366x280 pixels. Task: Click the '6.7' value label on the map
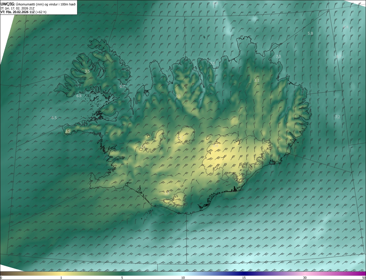(x=122, y=86)
